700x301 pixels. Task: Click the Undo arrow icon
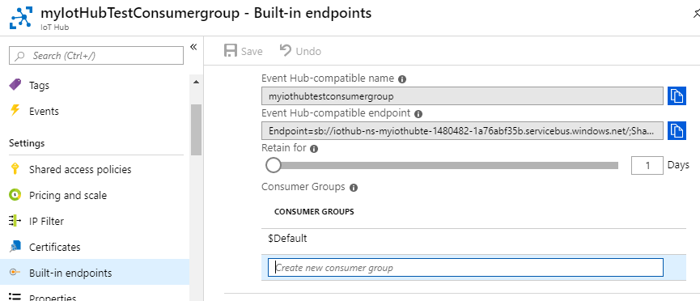click(286, 50)
